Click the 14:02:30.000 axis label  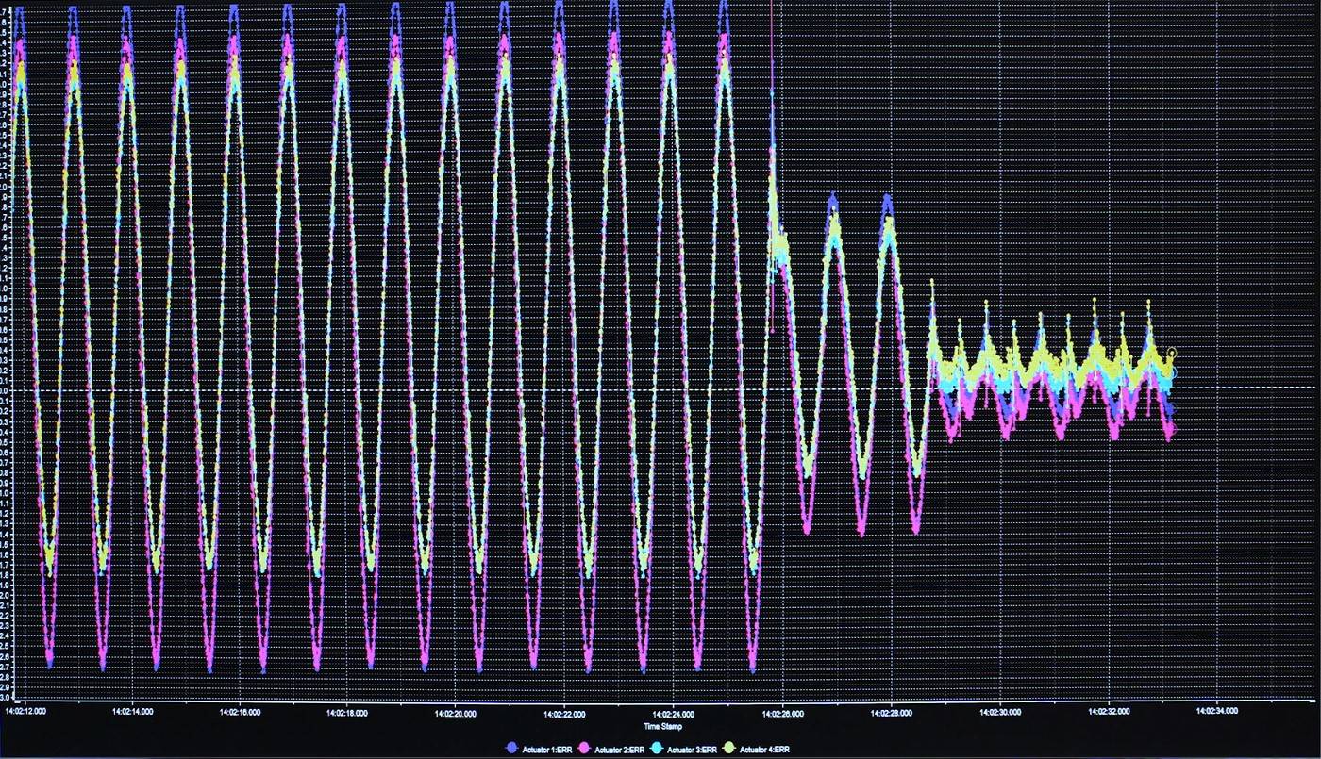click(999, 714)
